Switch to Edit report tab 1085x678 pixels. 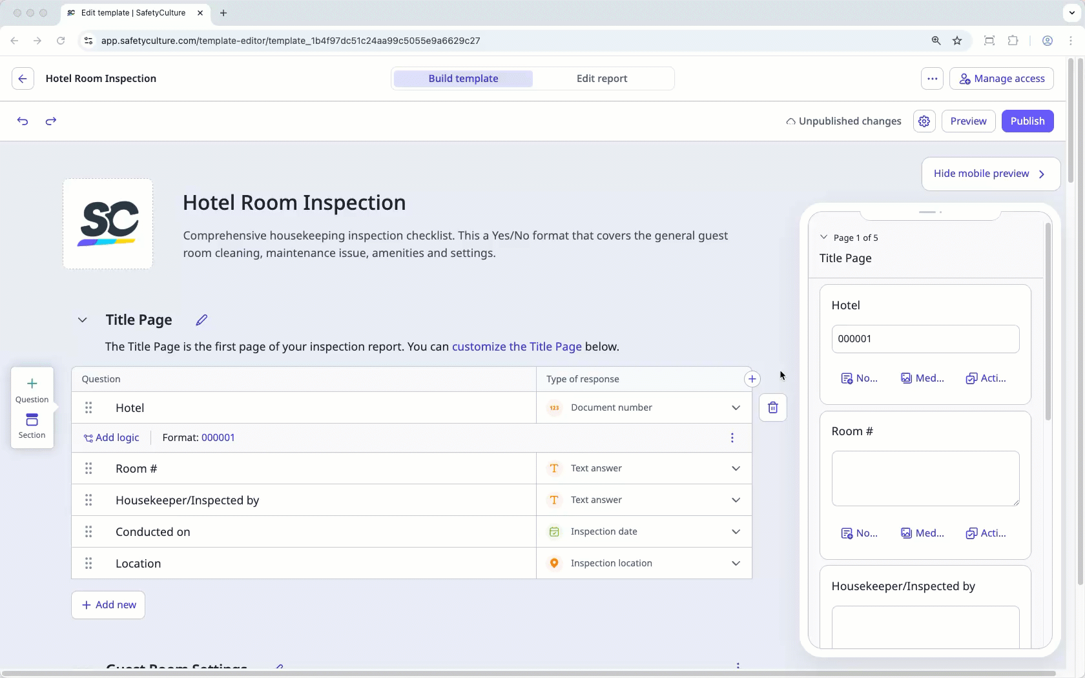point(602,79)
